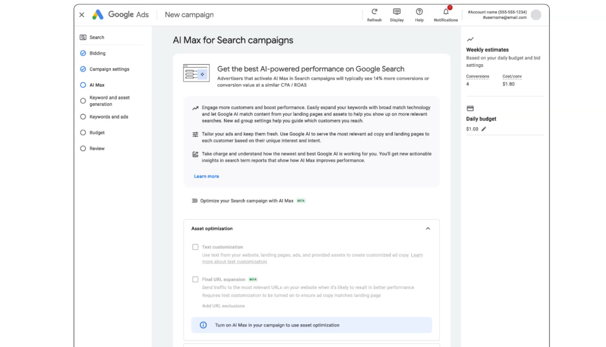The width and height of the screenshot is (606, 347).
Task: Click the account name and email
Action: click(x=497, y=15)
